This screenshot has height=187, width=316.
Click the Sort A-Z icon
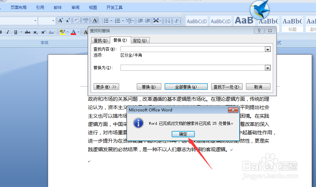pos(168,21)
